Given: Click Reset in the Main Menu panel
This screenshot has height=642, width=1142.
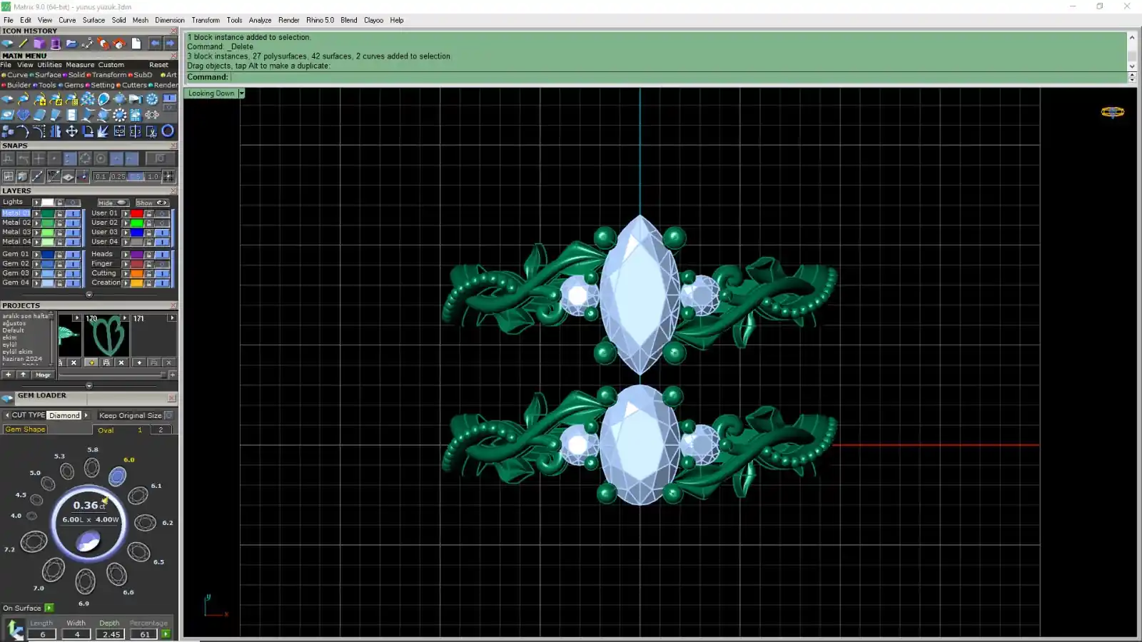Looking at the screenshot, I should (158, 65).
